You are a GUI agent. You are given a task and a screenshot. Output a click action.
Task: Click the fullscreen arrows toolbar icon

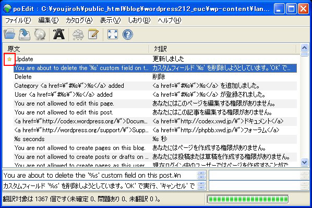click(x=113, y=34)
